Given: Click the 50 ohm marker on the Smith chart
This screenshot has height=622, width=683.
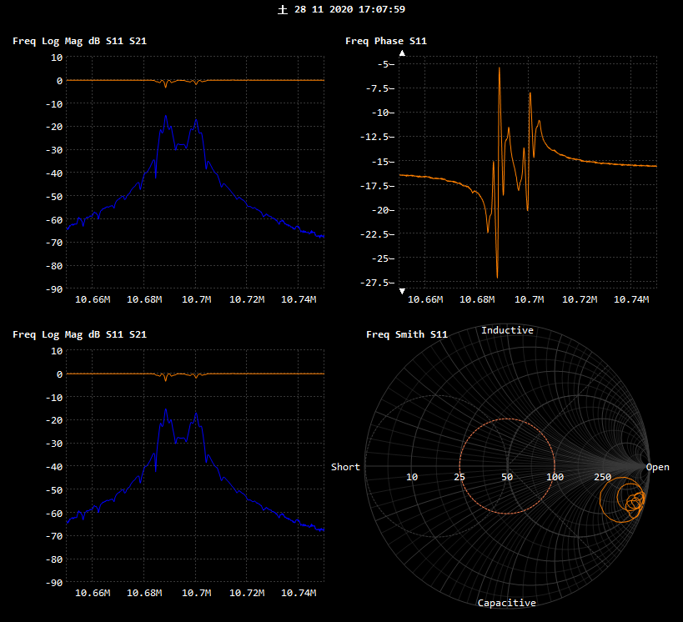Looking at the screenshot, I should [x=506, y=477].
